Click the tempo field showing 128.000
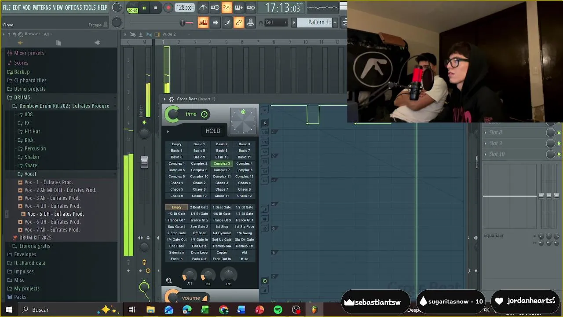Screen dimensions: 563x317 coord(184,7)
